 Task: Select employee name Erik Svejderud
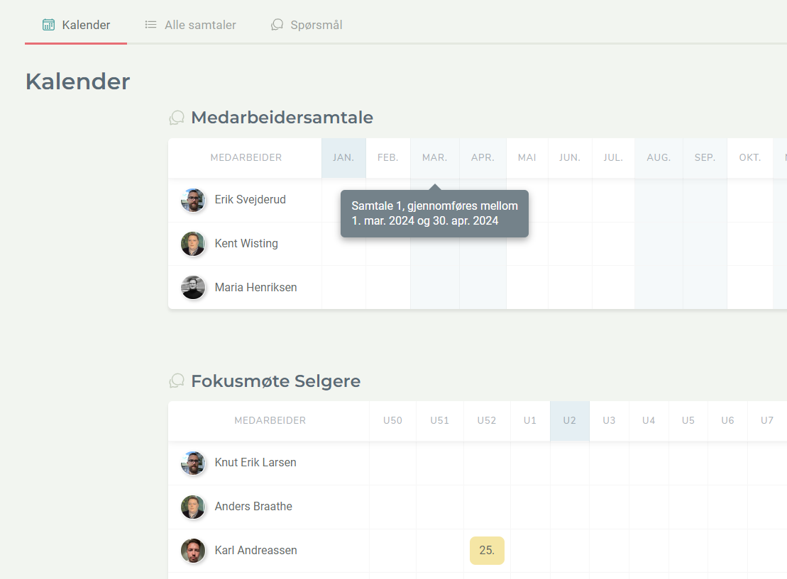click(251, 200)
